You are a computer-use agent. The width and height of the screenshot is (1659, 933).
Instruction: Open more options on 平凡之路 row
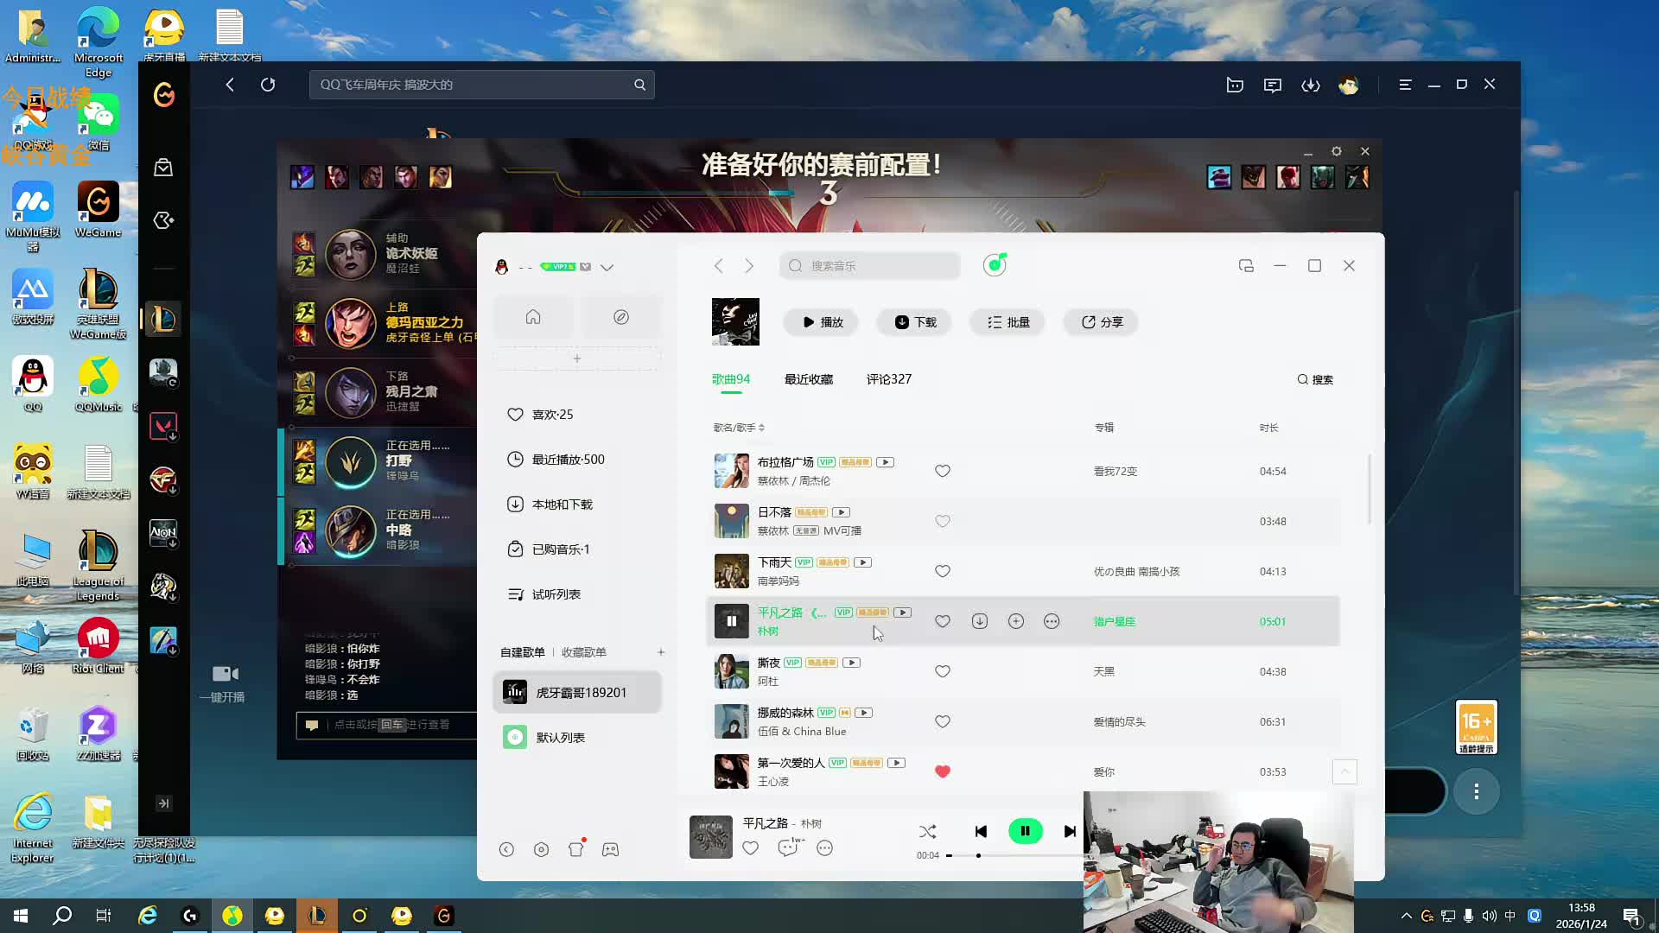point(1052,621)
